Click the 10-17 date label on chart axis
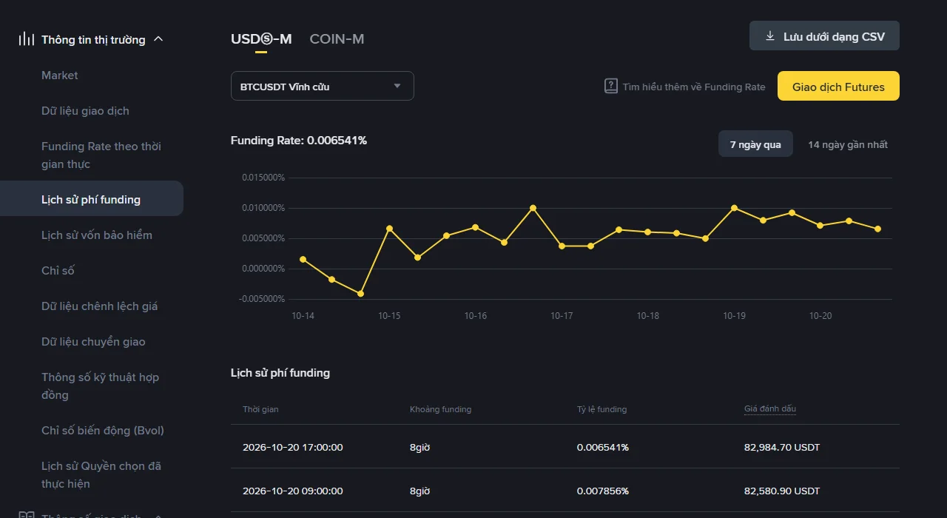This screenshot has height=518, width=947. coord(562,316)
